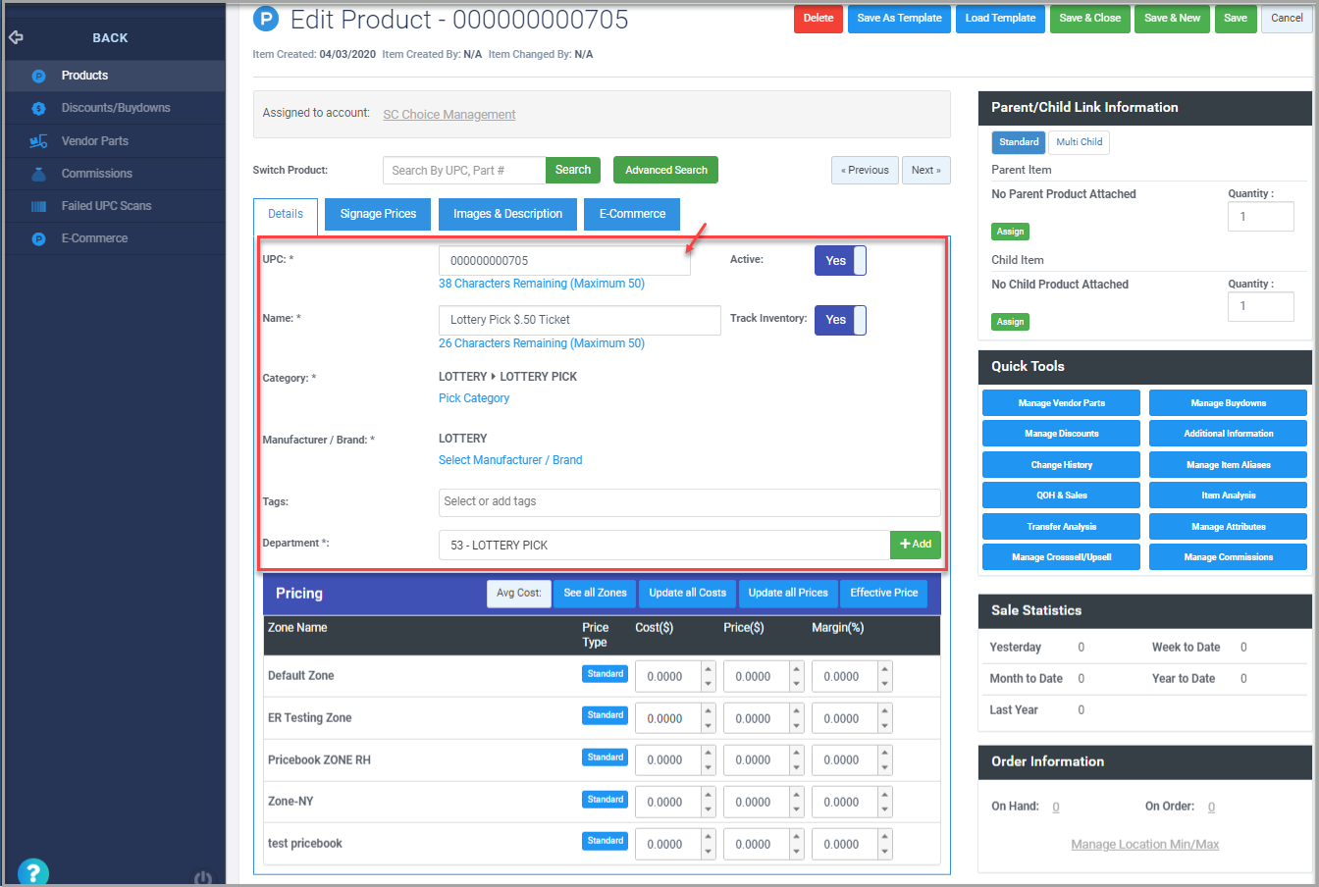
Task: Toggle the Track Inventory Yes switch
Action: point(840,320)
